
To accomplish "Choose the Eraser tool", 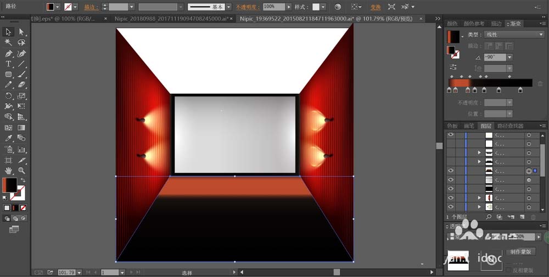I will pyautogui.click(x=21, y=85).
